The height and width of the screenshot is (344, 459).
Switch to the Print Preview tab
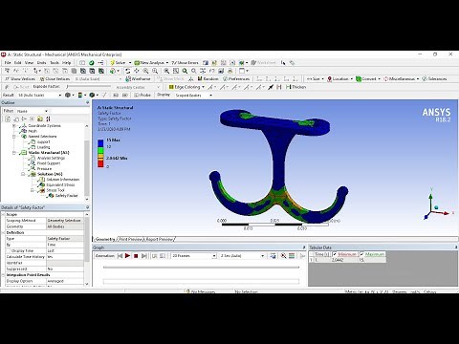coord(130,239)
